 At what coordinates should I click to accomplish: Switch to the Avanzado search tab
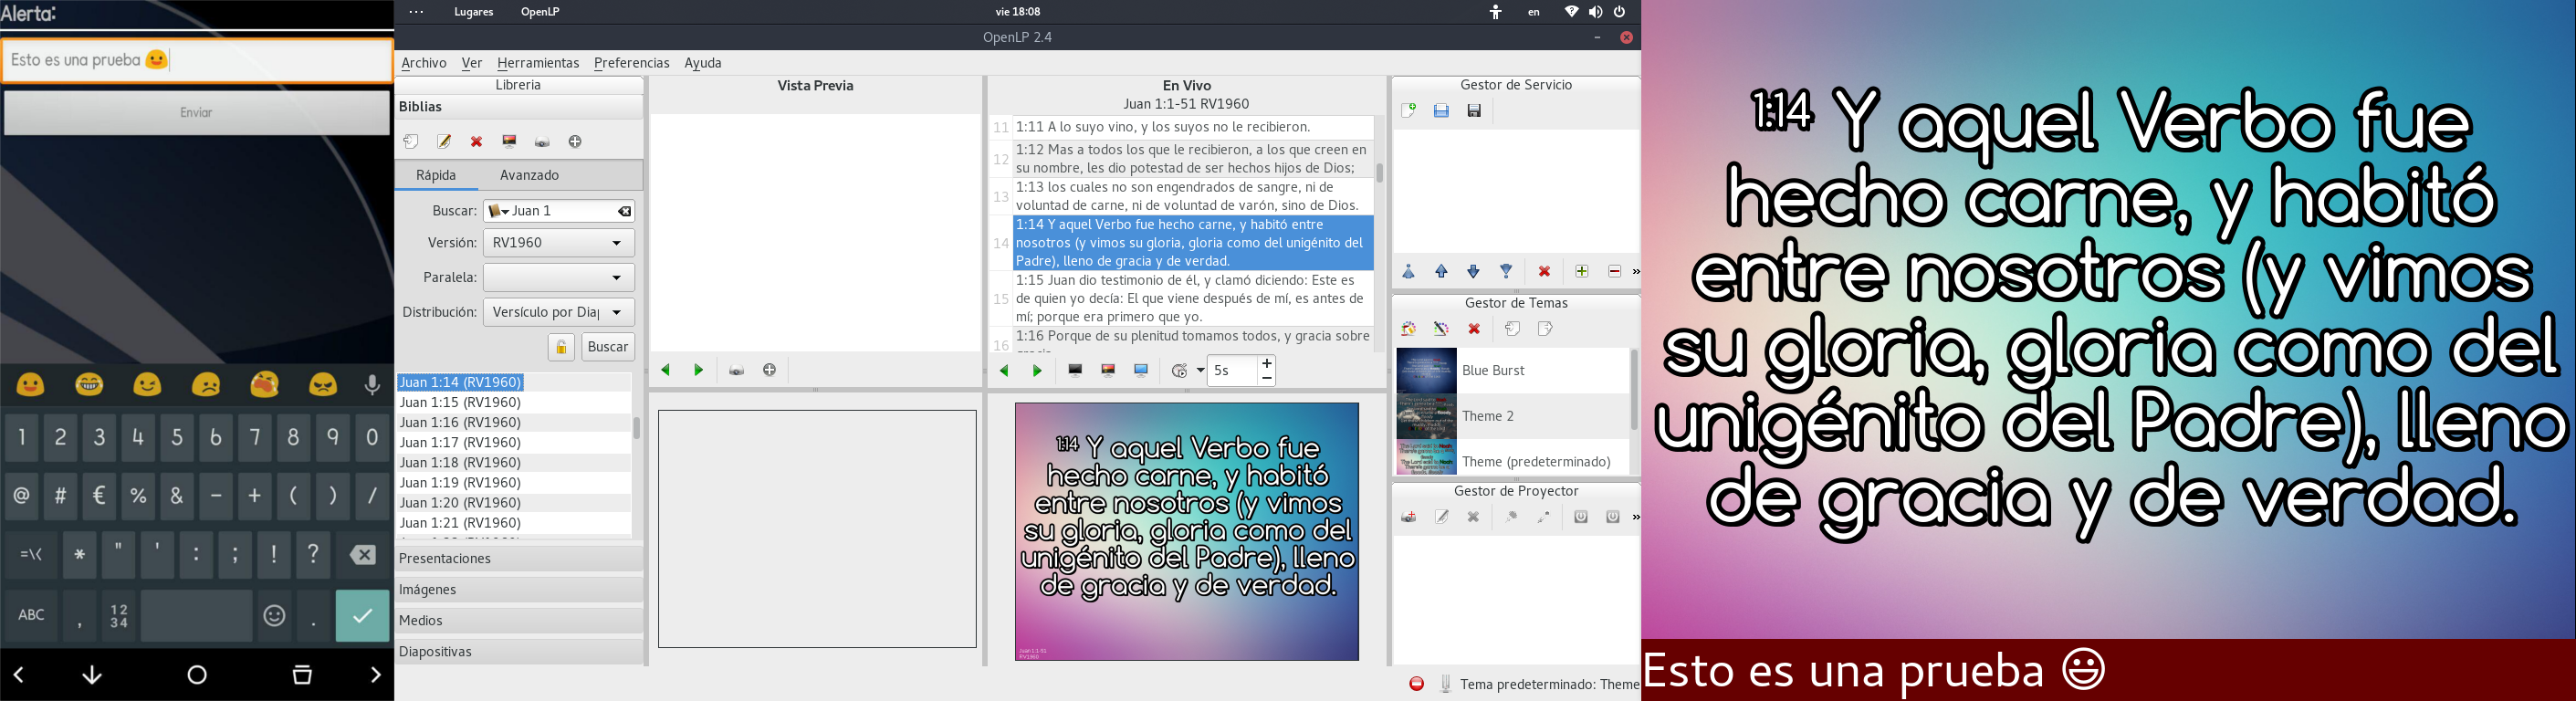coord(529,175)
